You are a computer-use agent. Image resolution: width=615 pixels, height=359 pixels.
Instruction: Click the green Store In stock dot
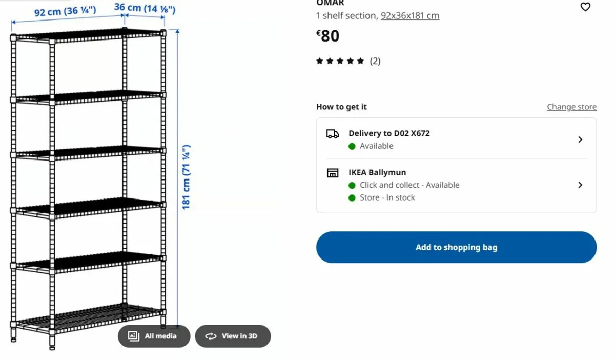click(x=352, y=198)
